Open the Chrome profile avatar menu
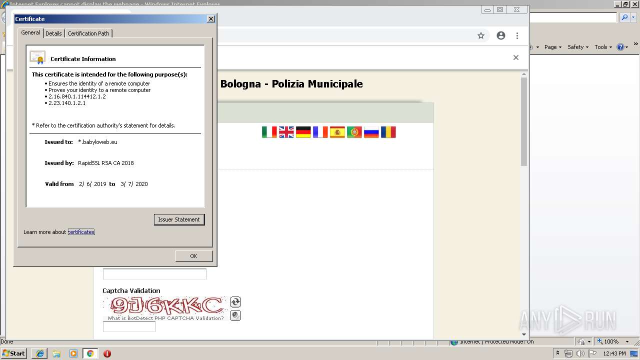Image resolution: width=640 pixels, height=360 pixels. click(501, 35)
